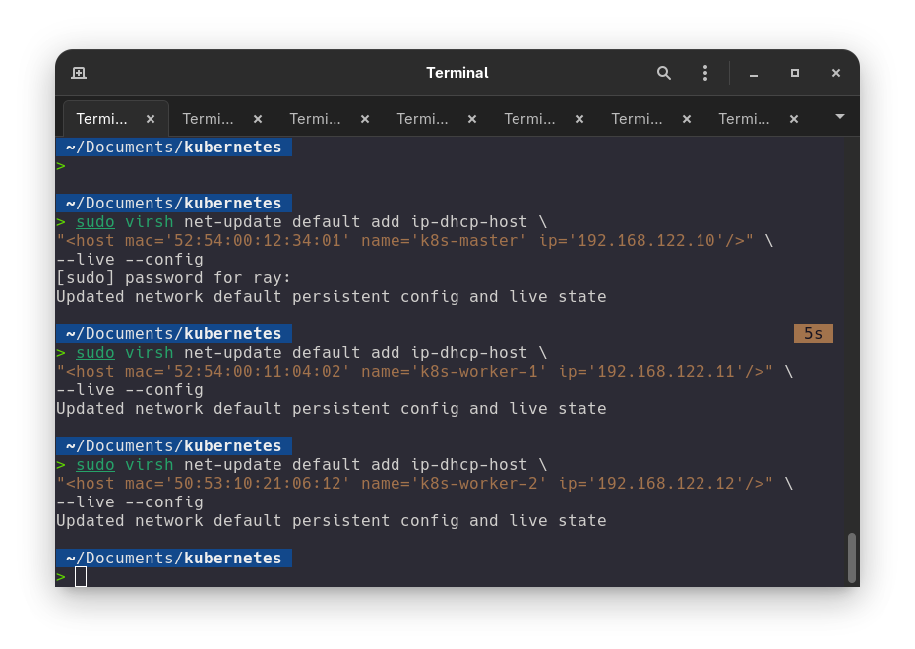This screenshot has height=649, width=915.
Task: Click the 5s command duration badge
Action: pos(814,334)
